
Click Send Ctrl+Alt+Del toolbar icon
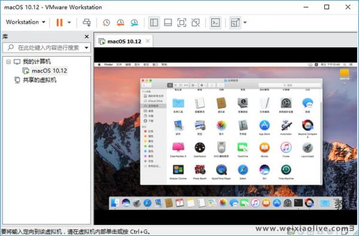87,23
